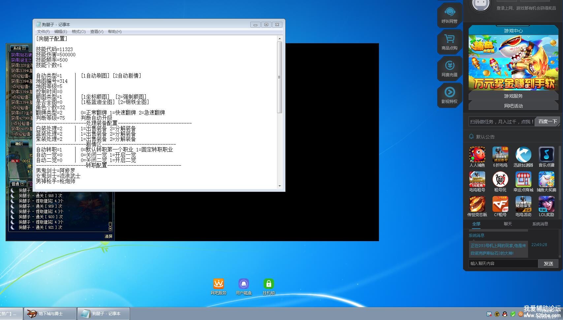Switch to the 聊天 tab
Screen dimensions: 563x320
pyautogui.click(x=508, y=224)
